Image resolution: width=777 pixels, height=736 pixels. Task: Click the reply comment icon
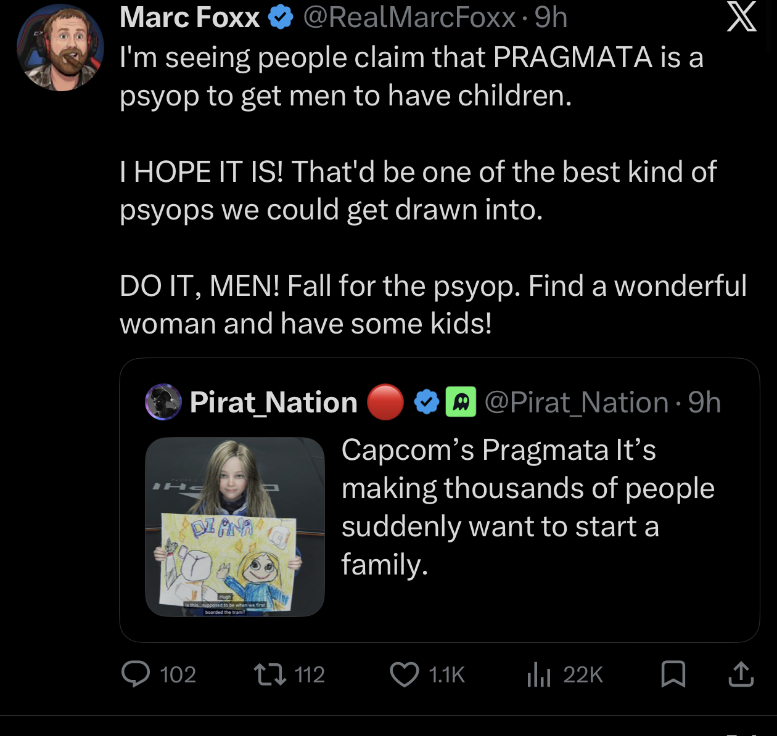coord(136,674)
